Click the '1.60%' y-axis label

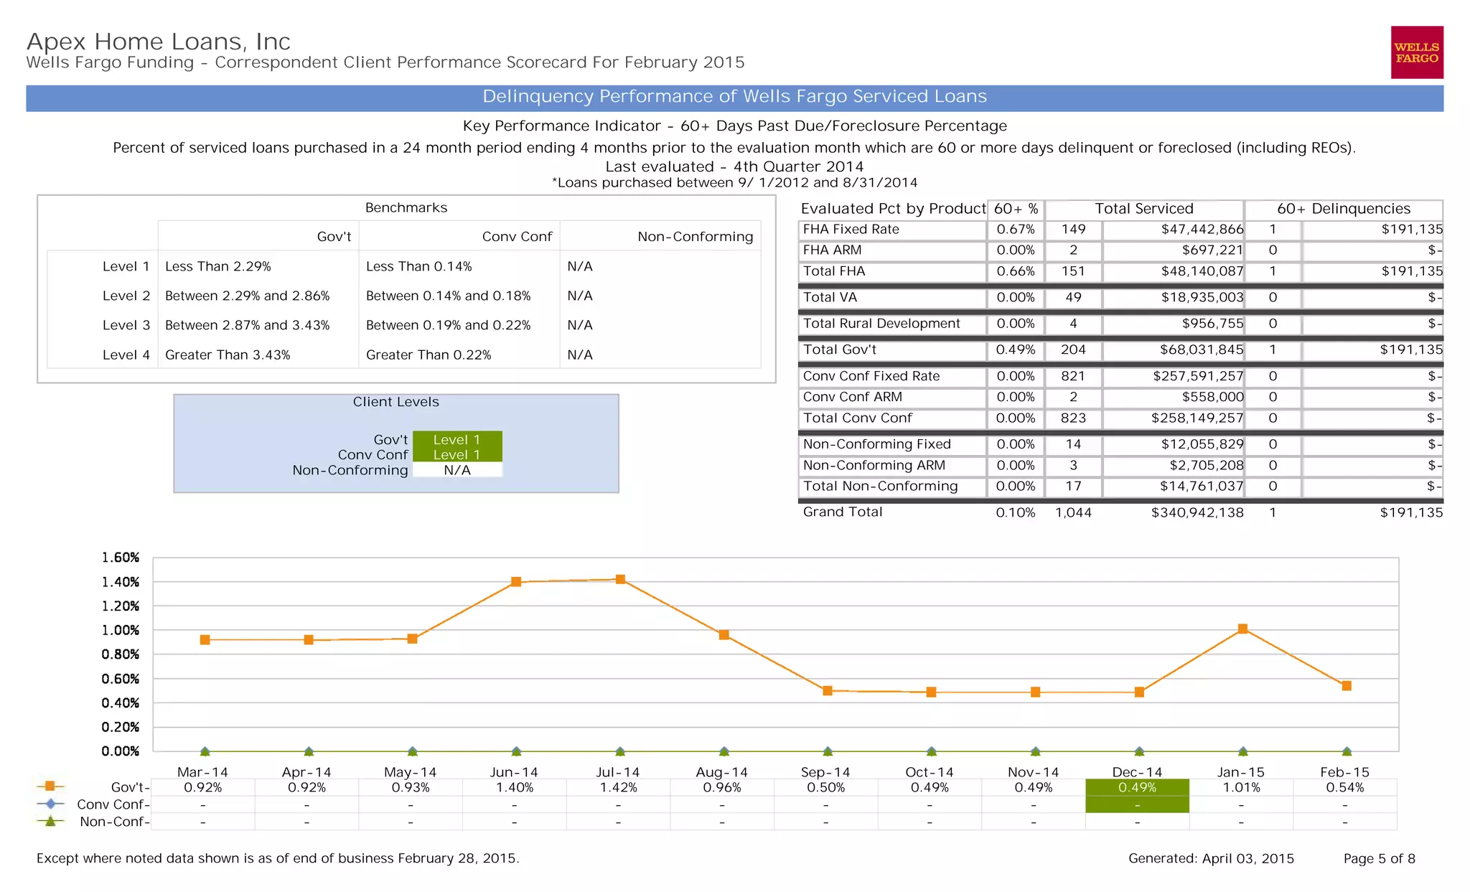121,558
